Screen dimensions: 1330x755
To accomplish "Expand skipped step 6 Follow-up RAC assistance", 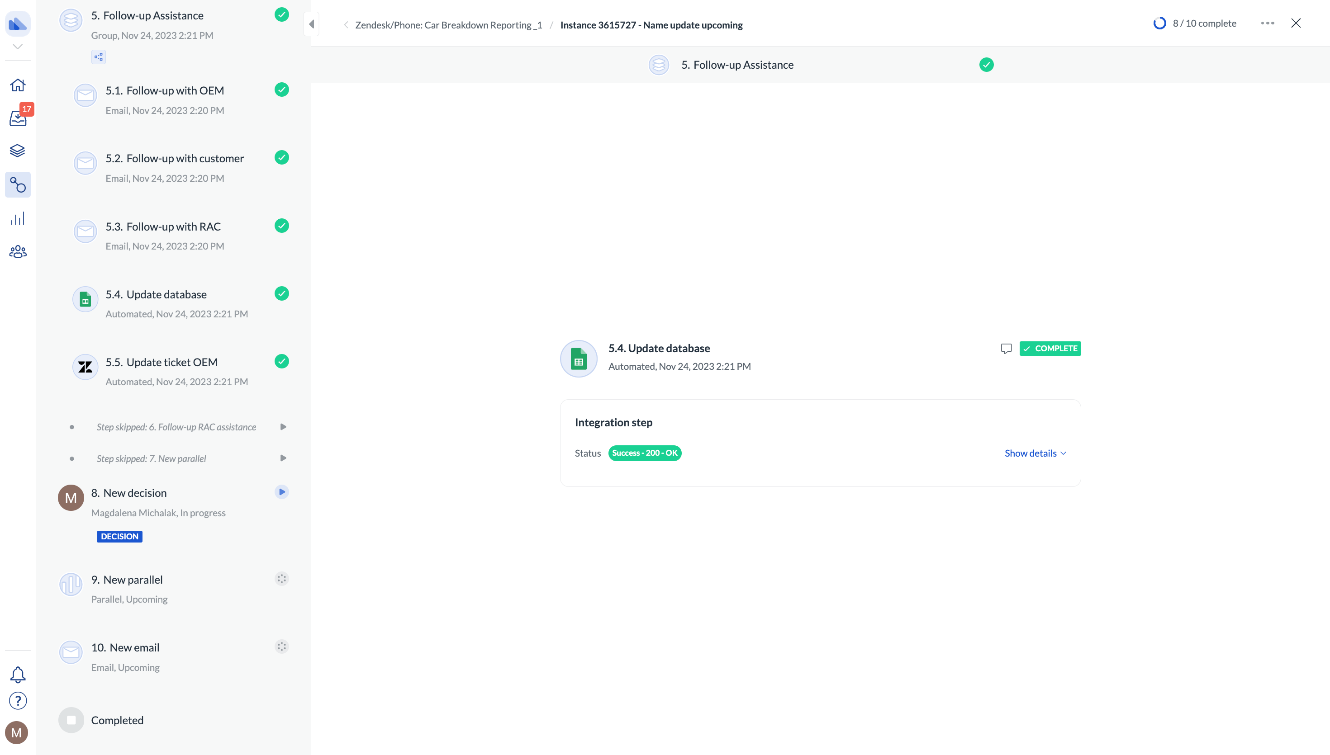I will tap(283, 427).
